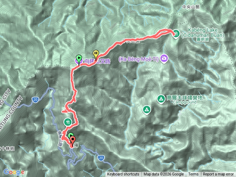Click the Ka-Bêng-Moē-Tī text label
The height and width of the screenshot is (177, 236).
pyautogui.click(x=139, y=59)
